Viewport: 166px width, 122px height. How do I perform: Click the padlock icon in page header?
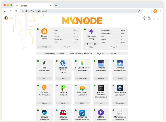point(149,18)
